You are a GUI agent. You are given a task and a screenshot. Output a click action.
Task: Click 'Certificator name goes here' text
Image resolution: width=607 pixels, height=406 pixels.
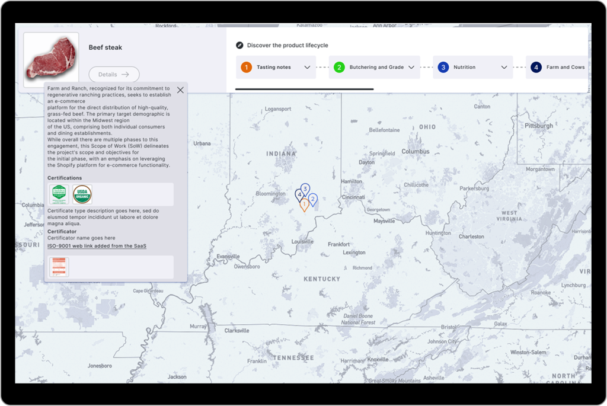[x=81, y=238]
